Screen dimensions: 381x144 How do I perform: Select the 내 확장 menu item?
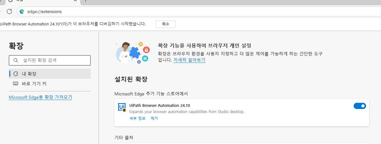[50, 74]
